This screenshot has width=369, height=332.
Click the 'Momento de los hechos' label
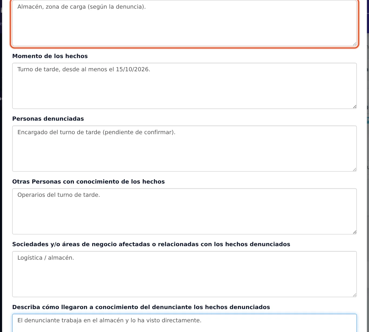click(x=50, y=56)
